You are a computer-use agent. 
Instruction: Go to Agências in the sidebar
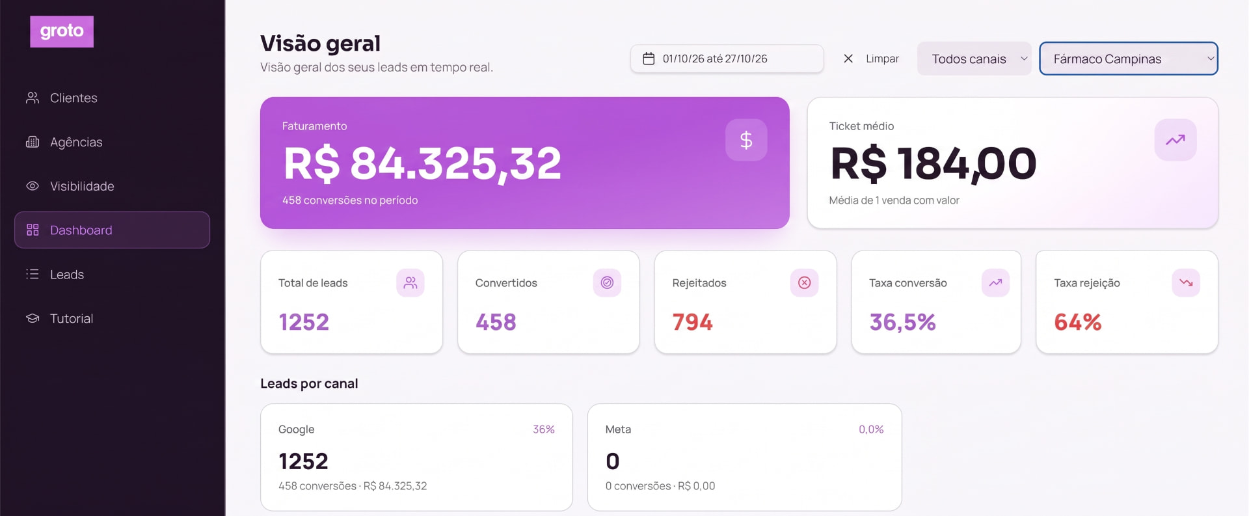click(112, 142)
